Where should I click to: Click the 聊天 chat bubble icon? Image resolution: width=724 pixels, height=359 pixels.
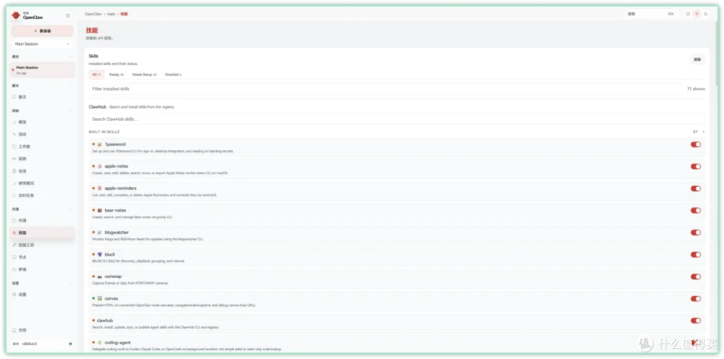pos(14,97)
